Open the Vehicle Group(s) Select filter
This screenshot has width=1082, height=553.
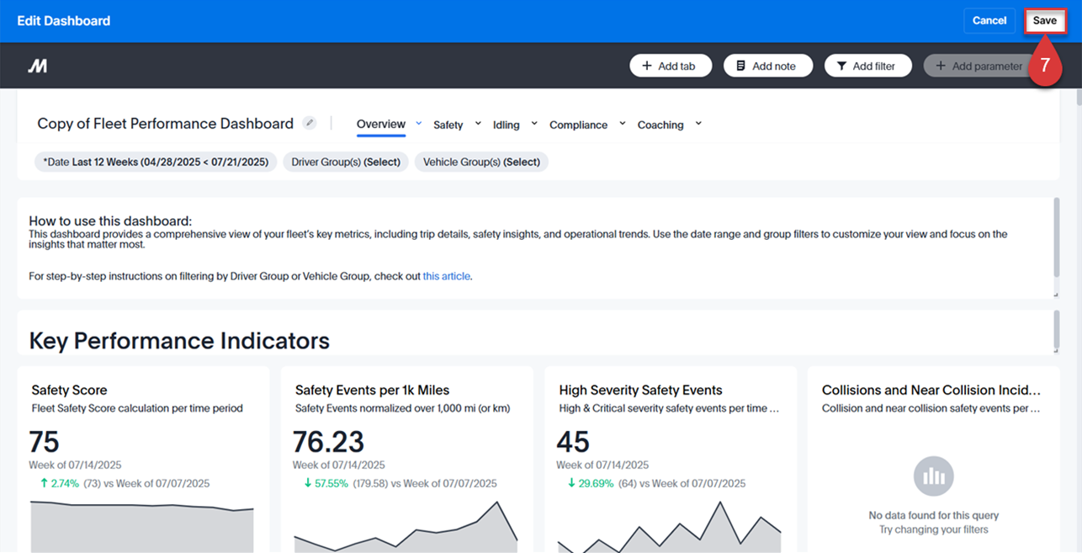(x=480, y=161)
